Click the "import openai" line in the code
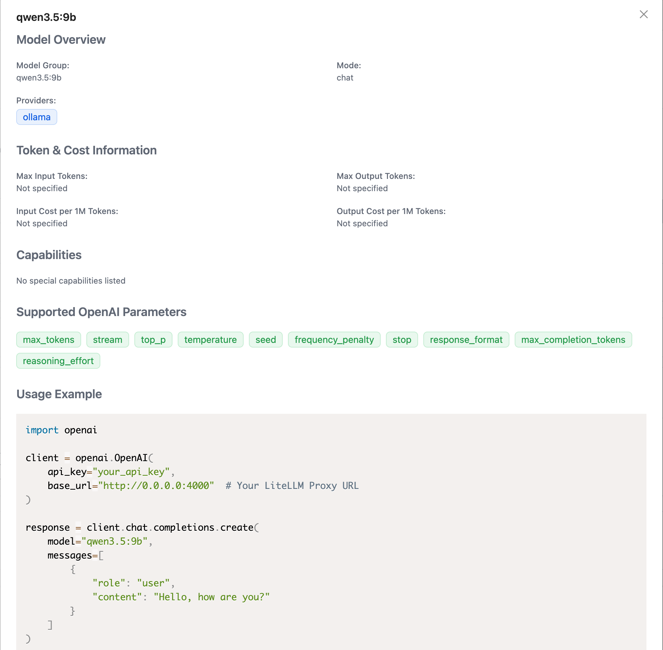Screen dimensions: 663x650 [61, 430]
